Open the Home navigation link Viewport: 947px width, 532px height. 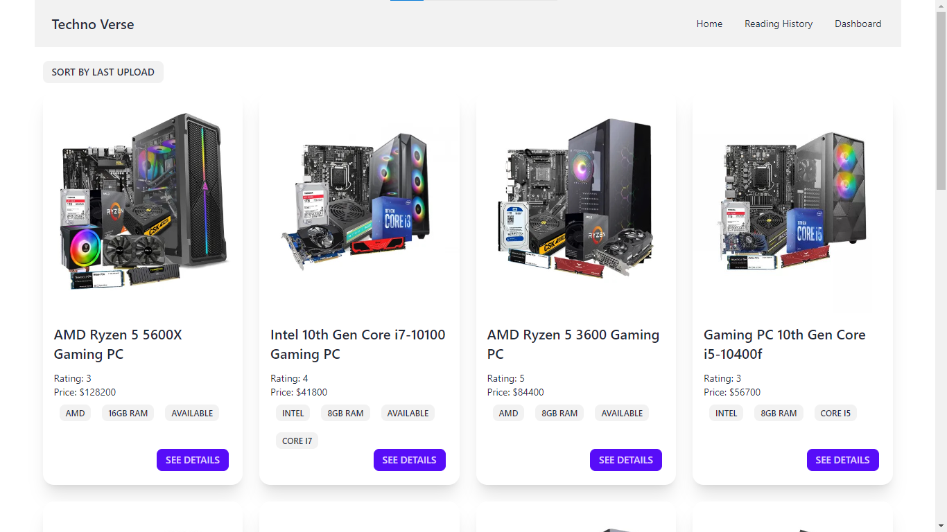tap(709, 24)
